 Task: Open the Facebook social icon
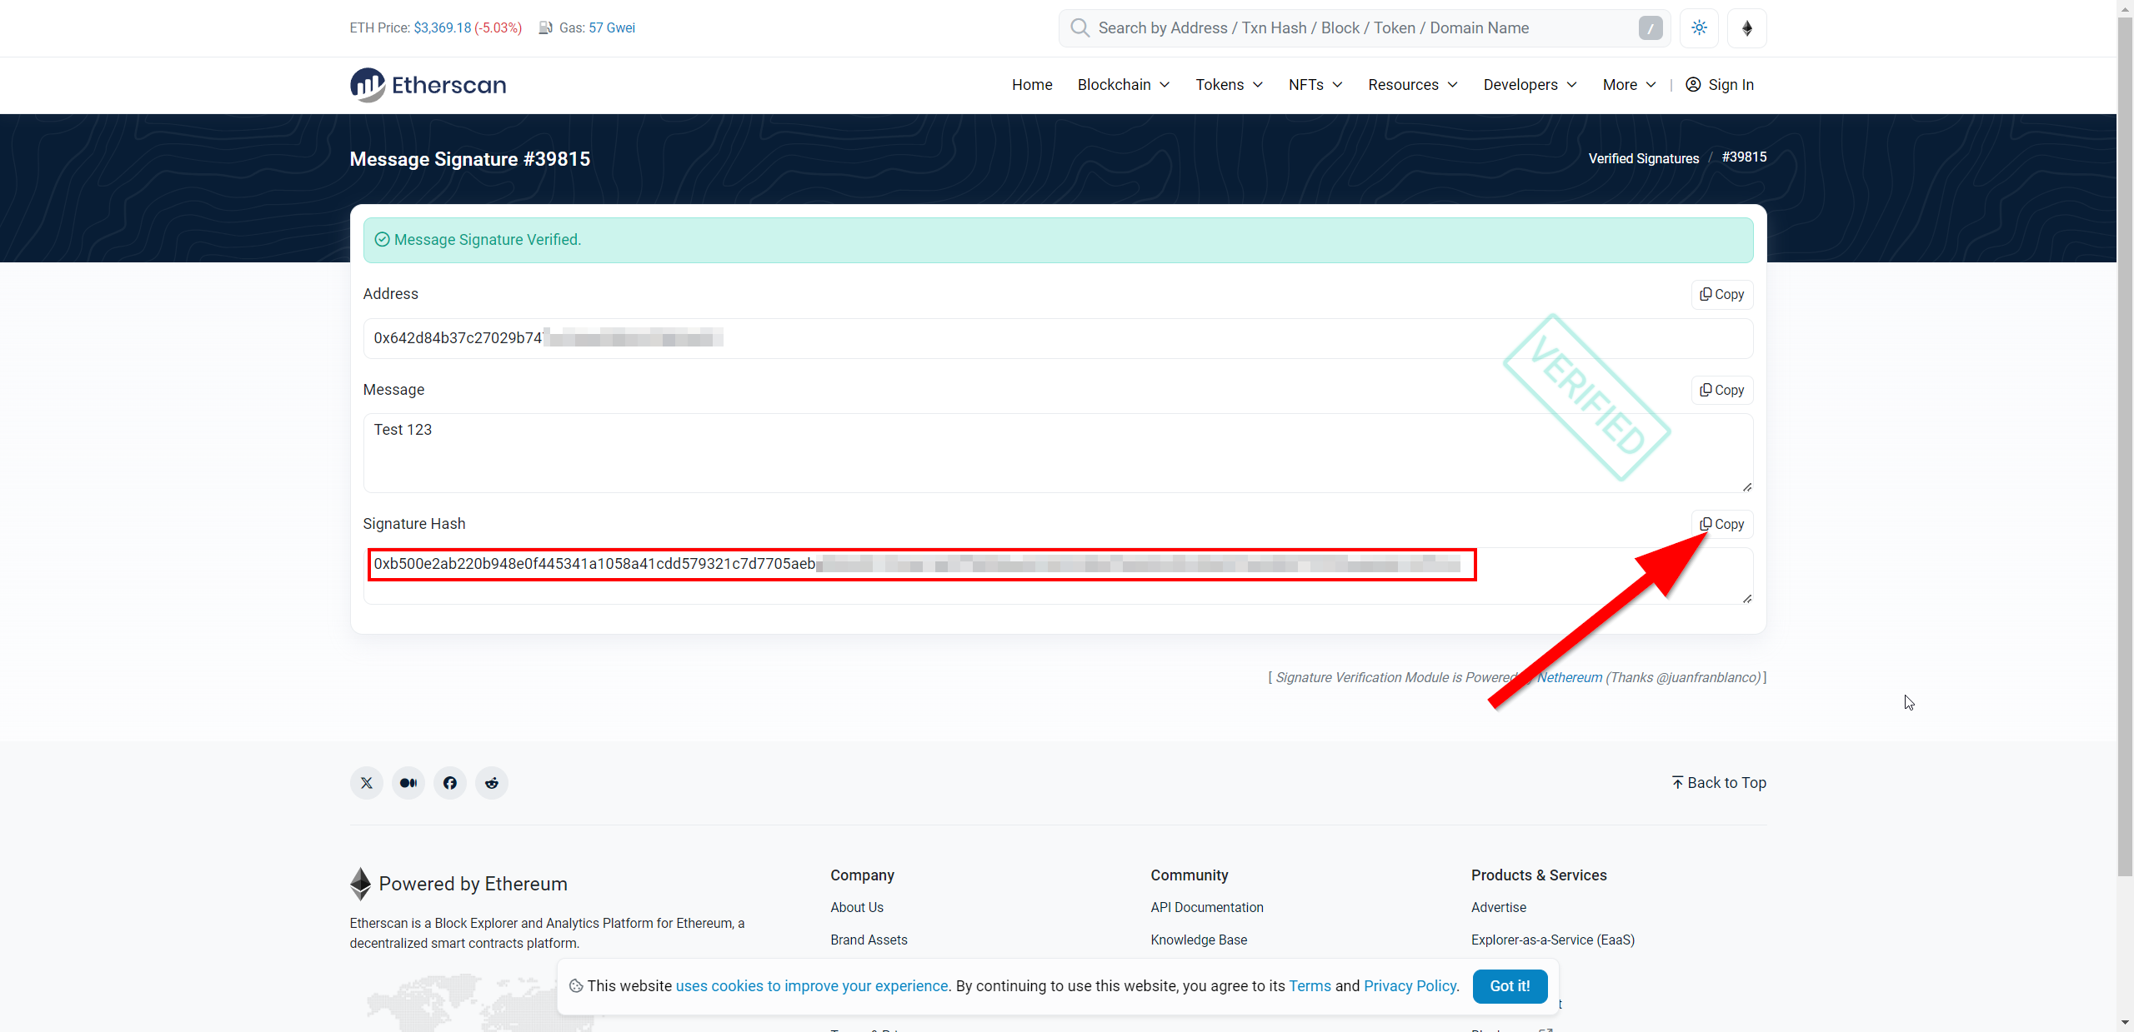point(450,783)
